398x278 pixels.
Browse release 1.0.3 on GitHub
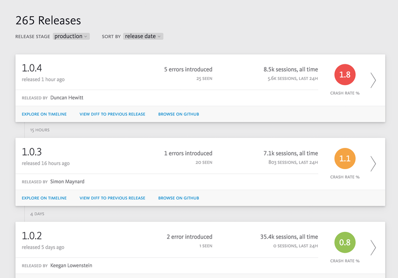[179, 198]
